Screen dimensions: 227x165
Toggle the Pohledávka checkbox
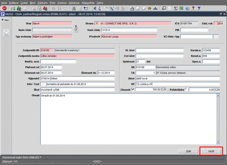[186, 89]
